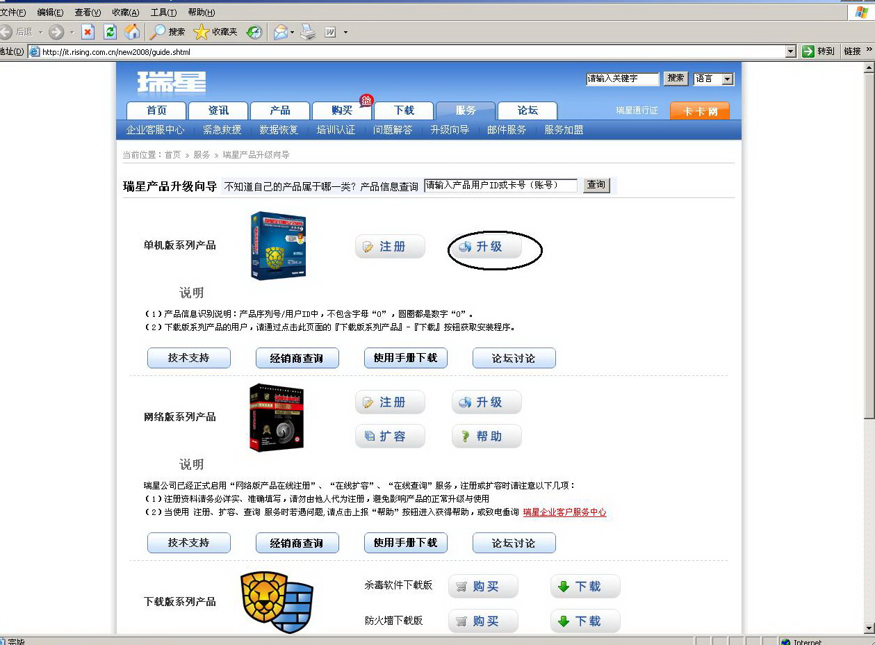The image size is (875, 645).
Task: Expand the Edit icon dropdown arrow
Action: click(x=345, y=32)
